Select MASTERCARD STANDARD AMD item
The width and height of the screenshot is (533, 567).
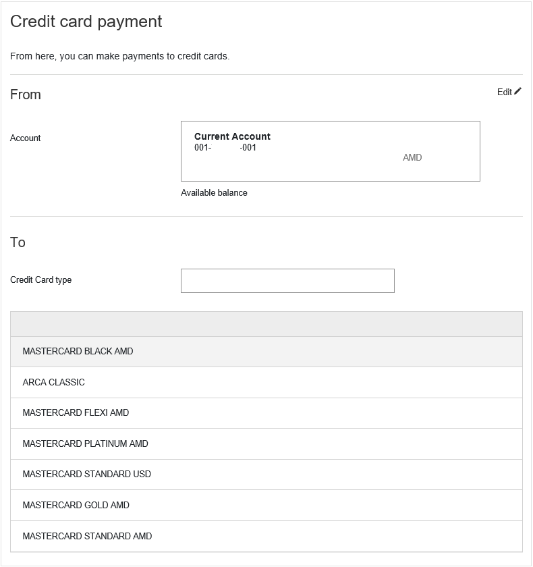coord(266,536)
